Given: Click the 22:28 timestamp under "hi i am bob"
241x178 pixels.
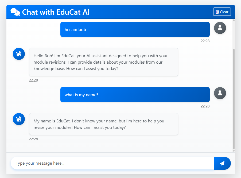Looking at the screenshot, I should (205, 41).
